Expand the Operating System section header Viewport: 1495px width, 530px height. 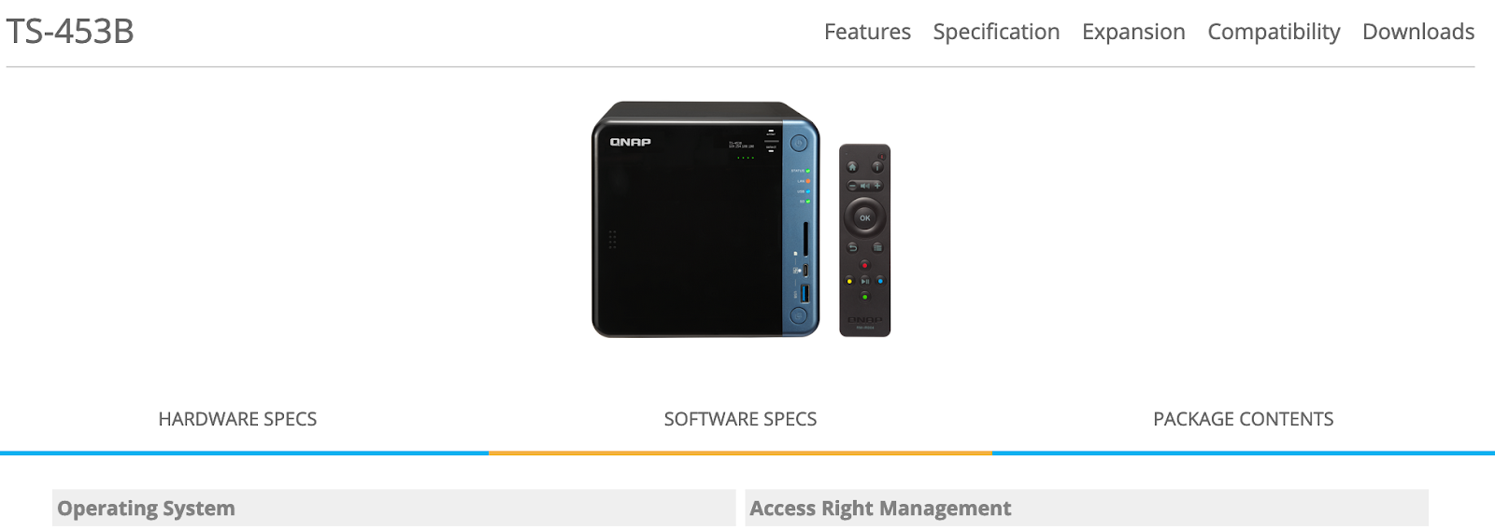pos(393,508)
